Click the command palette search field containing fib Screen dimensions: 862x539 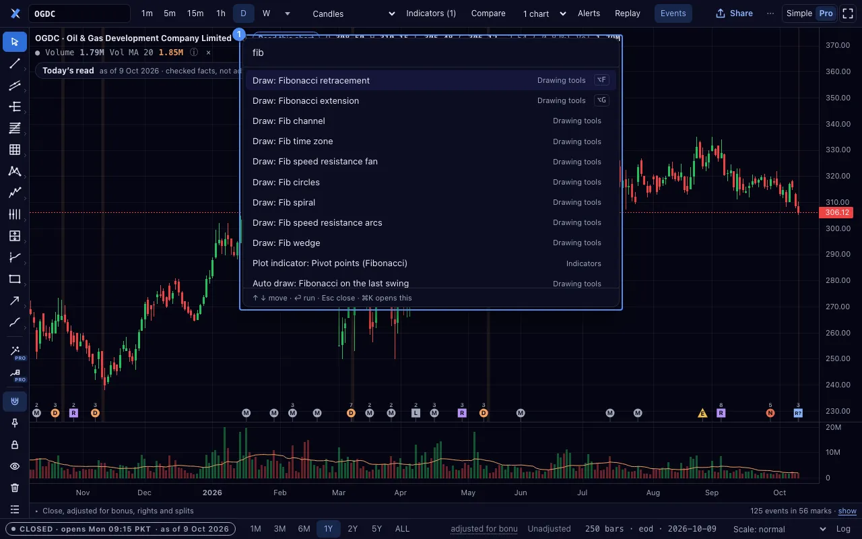[430, 53]
